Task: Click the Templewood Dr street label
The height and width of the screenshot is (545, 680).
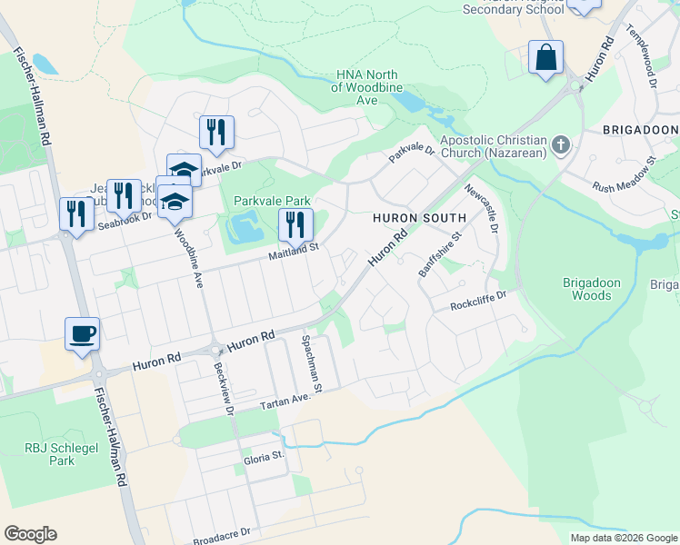Action: point(642,56)
